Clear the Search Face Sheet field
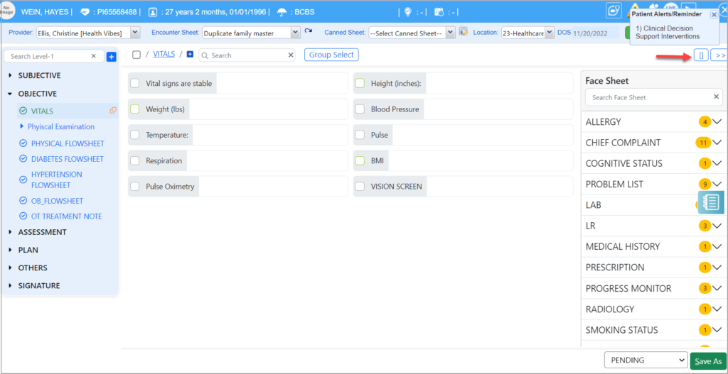Image resolution: width=728 pixels, height=374 pixels. click(x=716, y=97)
